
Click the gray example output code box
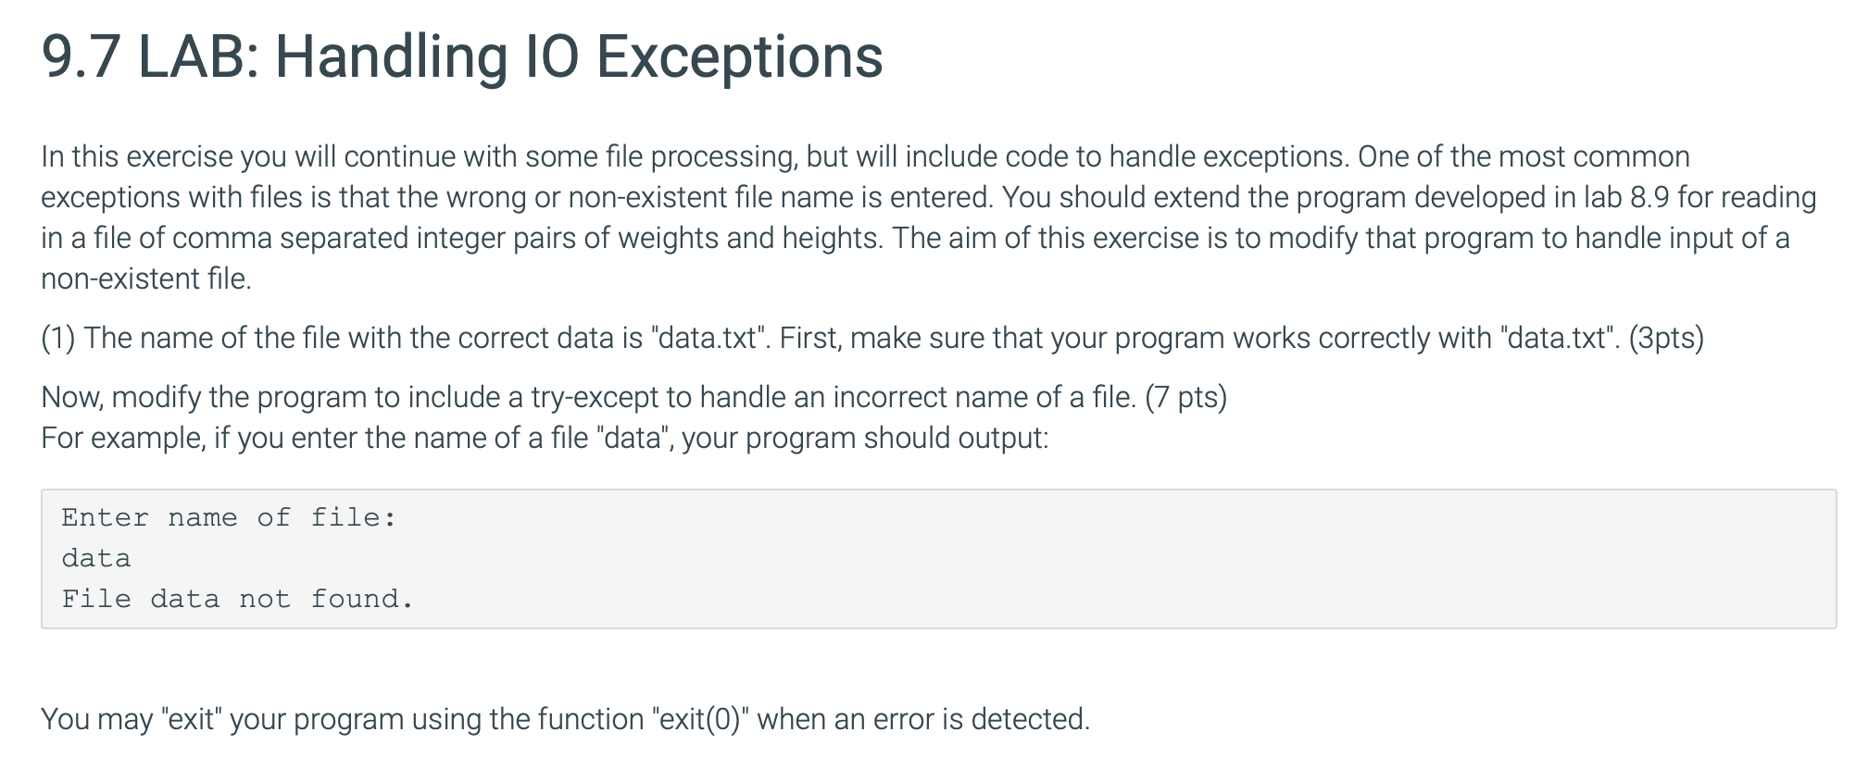(938, 559)
